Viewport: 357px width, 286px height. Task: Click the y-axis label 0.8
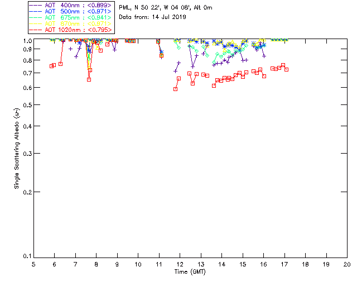27,60
